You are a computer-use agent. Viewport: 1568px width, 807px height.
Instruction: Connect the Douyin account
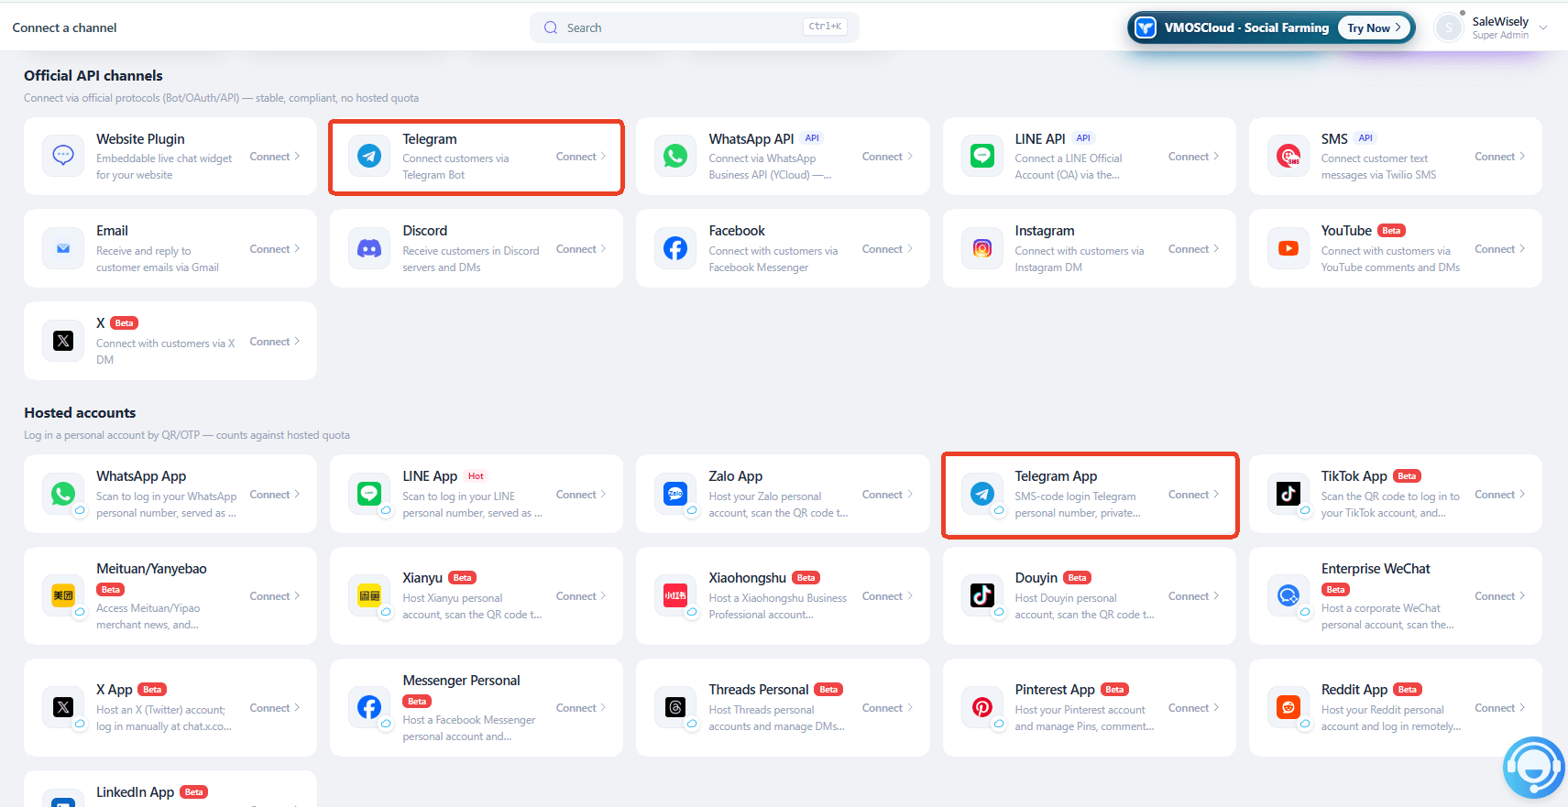coord(1193,596)
